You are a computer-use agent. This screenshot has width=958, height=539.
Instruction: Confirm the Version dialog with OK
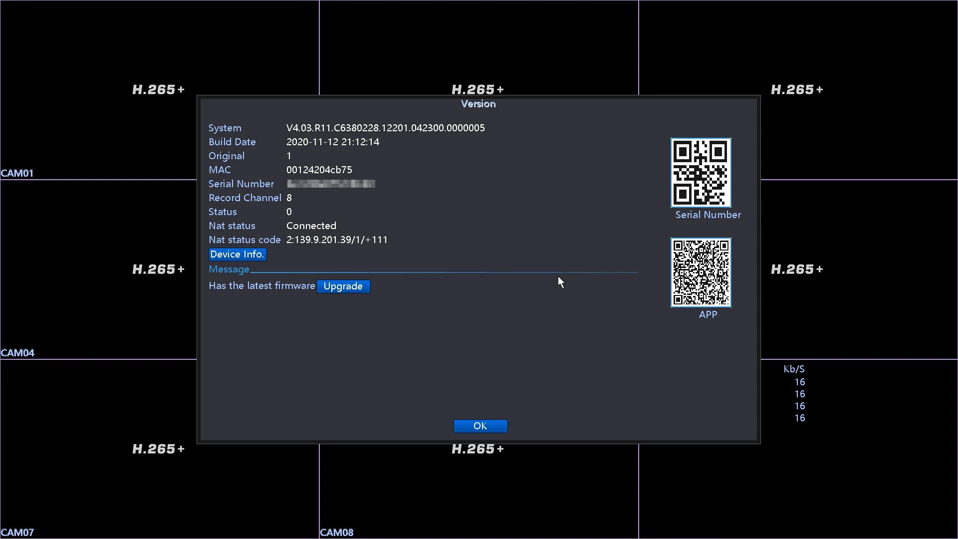[x=480, y=426]
